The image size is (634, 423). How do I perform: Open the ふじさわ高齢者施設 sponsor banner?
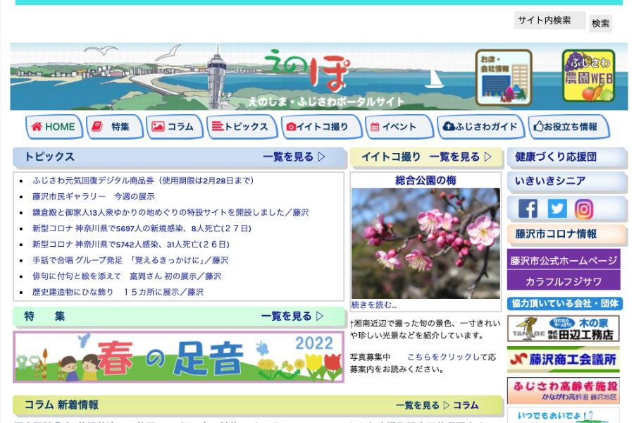tap(564, 391)
